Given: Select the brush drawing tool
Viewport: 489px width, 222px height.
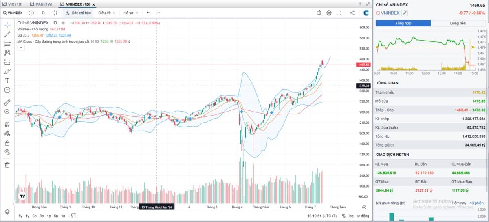Looking at the screenshot, I should click(7, 71).
